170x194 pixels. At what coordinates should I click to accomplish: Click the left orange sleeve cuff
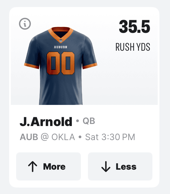[32, 66]
